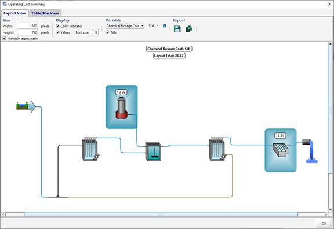Click the OK button

324,223
